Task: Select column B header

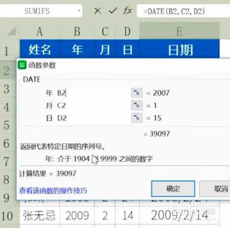Action: tap(77, 31)
